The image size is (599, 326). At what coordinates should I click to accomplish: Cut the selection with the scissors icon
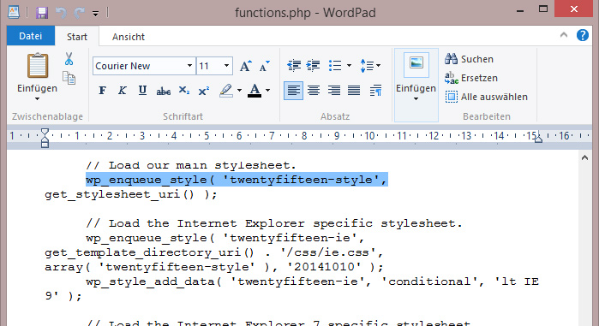[69, 59]
